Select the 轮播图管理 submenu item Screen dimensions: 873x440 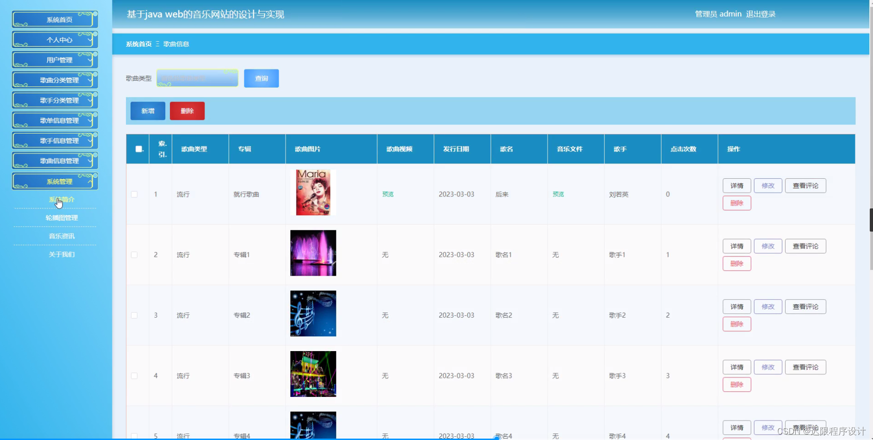click(62, 218)
